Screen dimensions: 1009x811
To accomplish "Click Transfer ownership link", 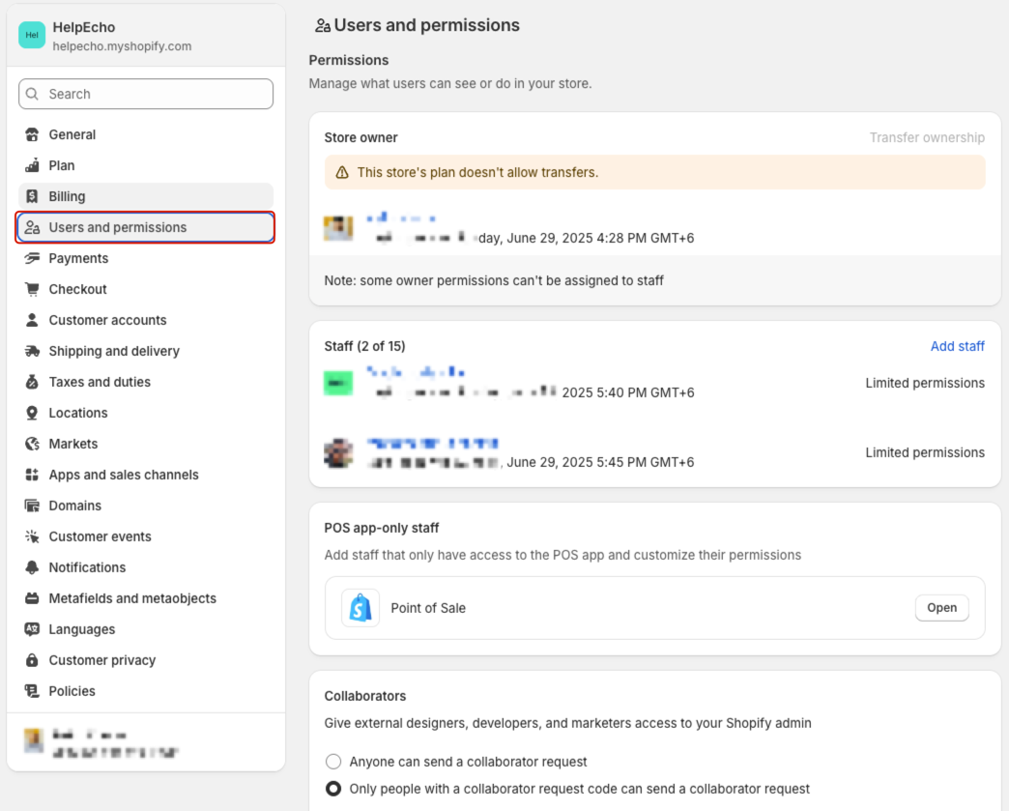I will pos(926,137).
